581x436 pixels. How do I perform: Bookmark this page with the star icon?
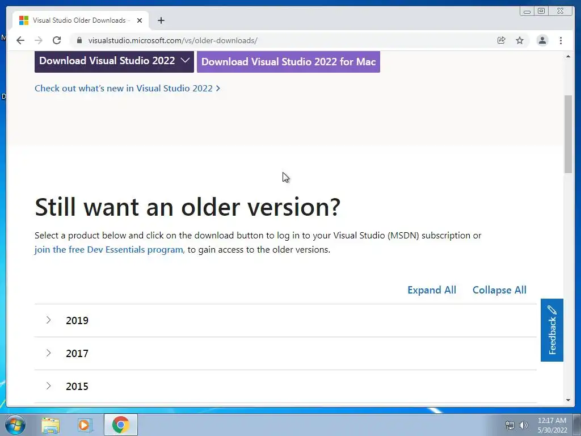point(520,40)
